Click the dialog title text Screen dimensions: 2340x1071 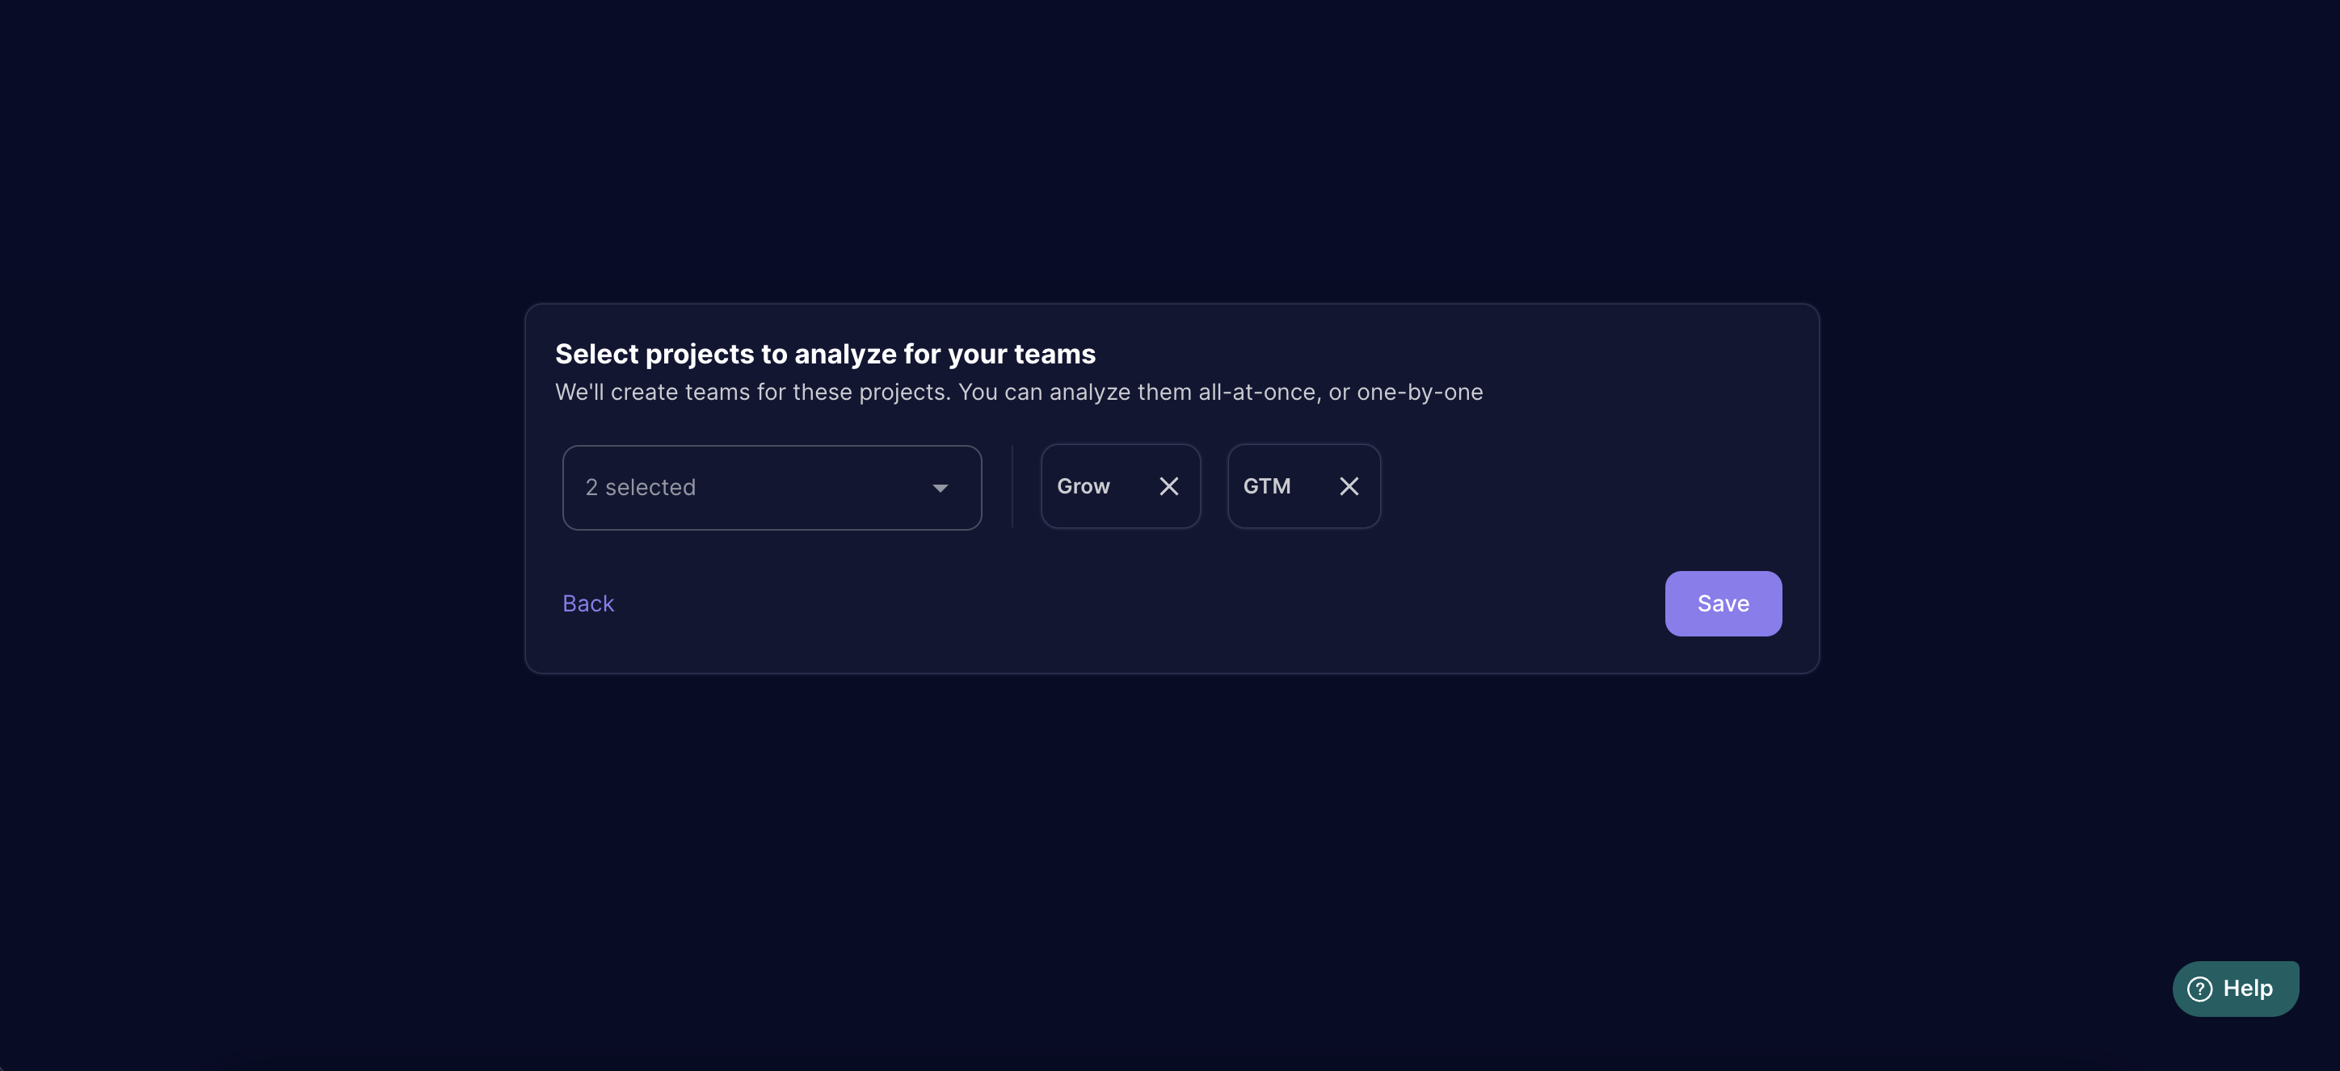[x=826, y=354]
